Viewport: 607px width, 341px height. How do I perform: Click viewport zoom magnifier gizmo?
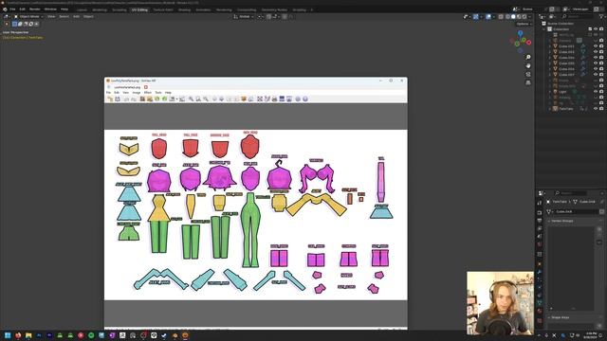[x=528, y=57]
